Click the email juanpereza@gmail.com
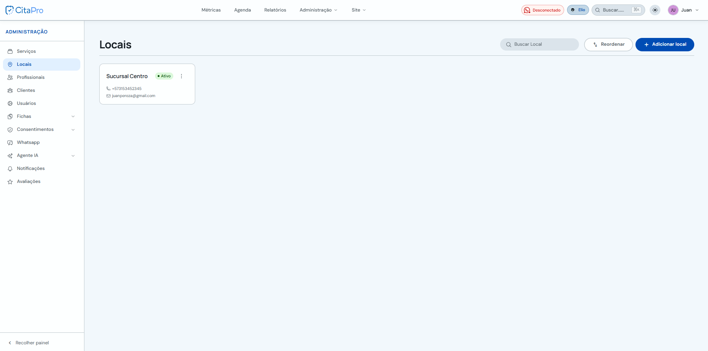Viewport: 708px width, 351px height. [x=133, y=96]
